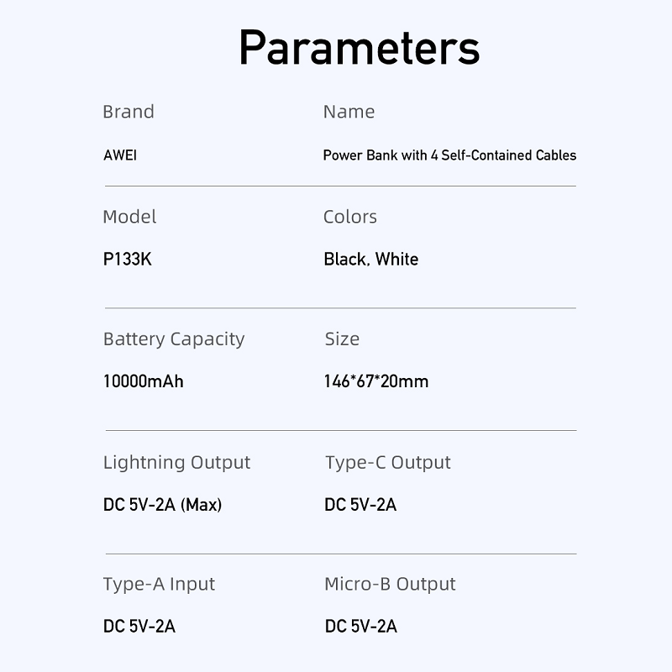
Task: Select the P133K model value
Action: click(x=128, y=260)
